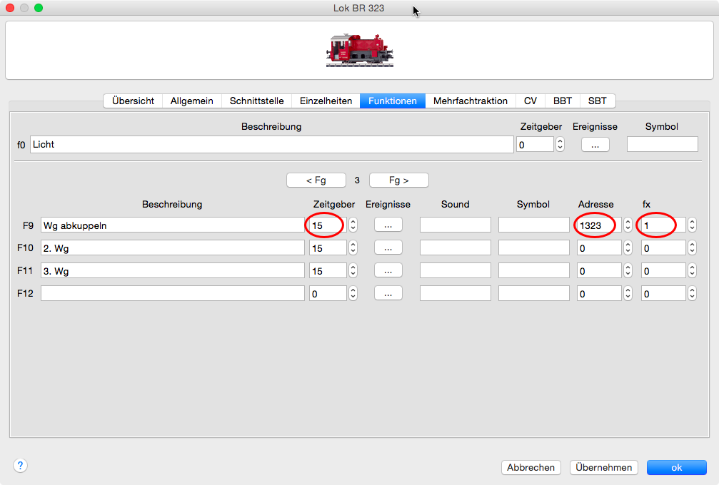Switch to the Übersicht tab

click(133, 101)
